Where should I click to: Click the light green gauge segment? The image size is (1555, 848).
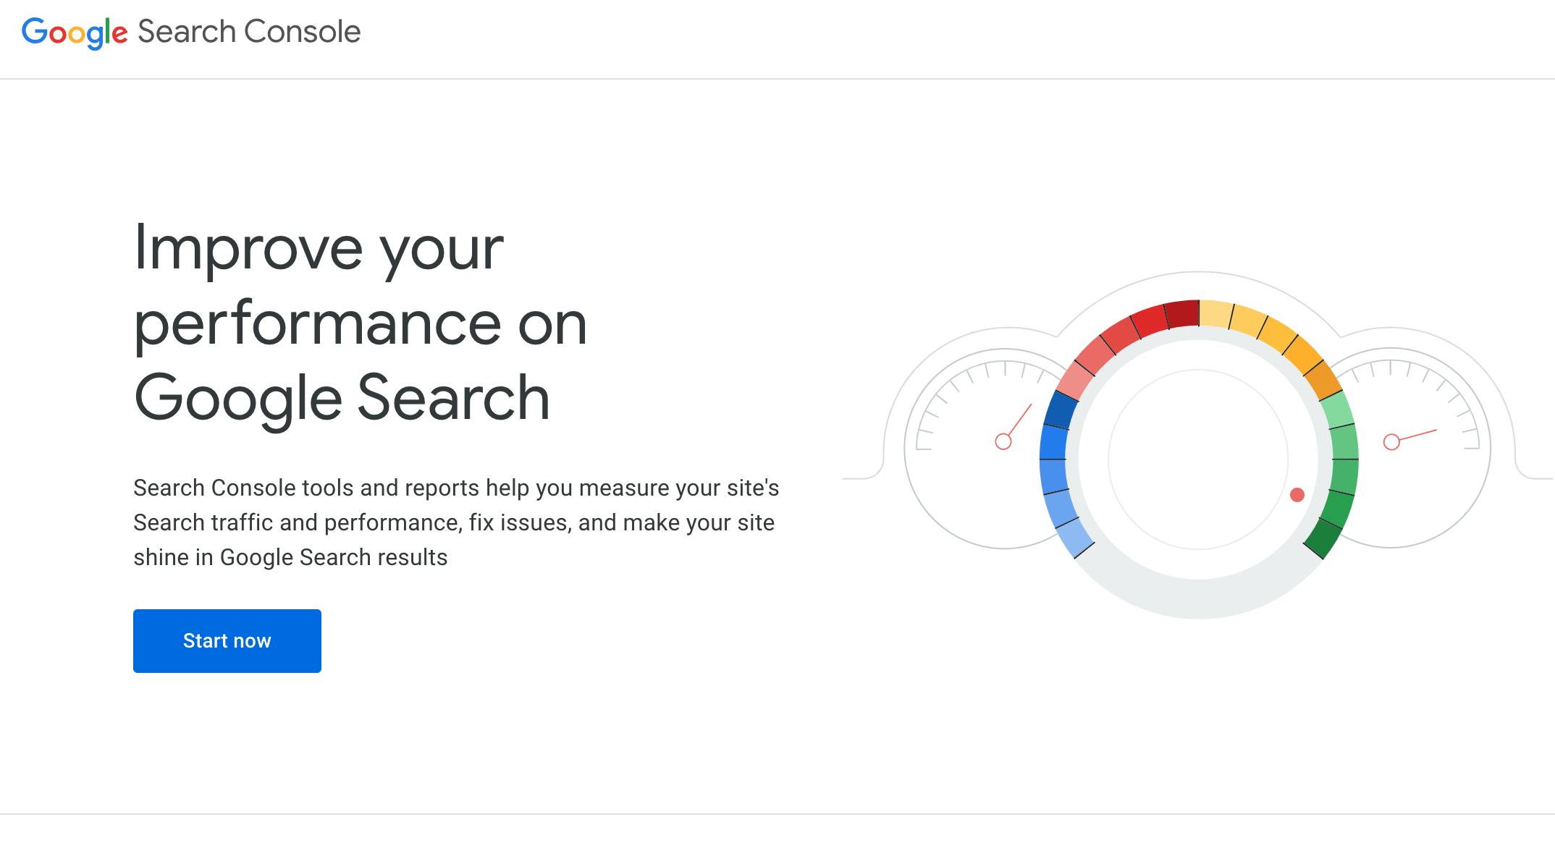(x=1337, y=410)
